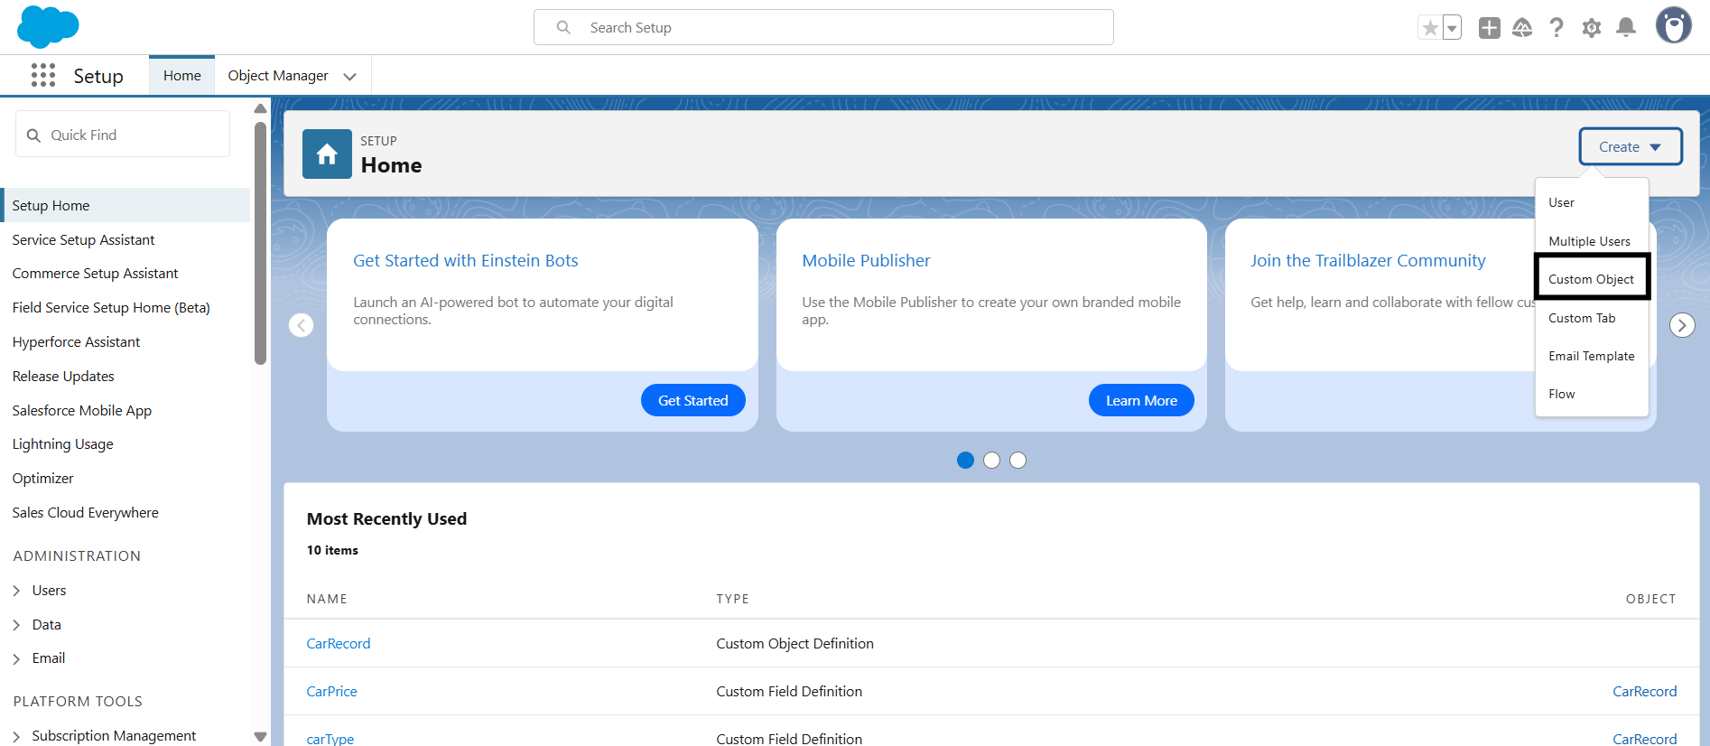Go to previous carousel card

(x=302, y=325)
